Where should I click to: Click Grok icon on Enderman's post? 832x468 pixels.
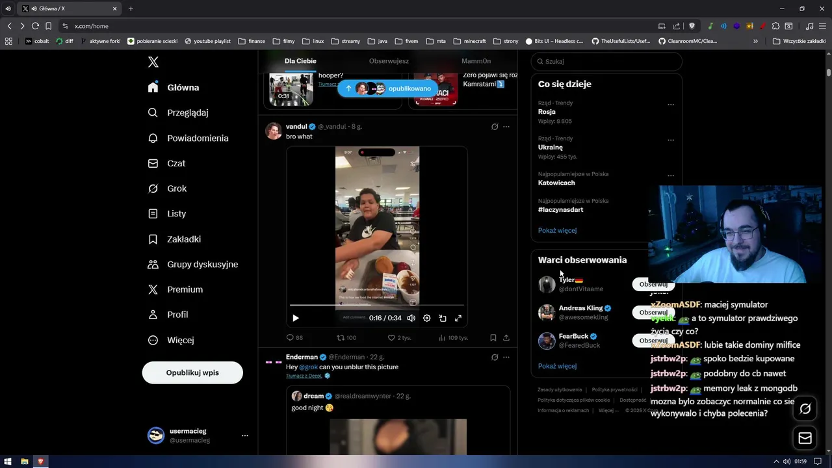click(495, 357)
